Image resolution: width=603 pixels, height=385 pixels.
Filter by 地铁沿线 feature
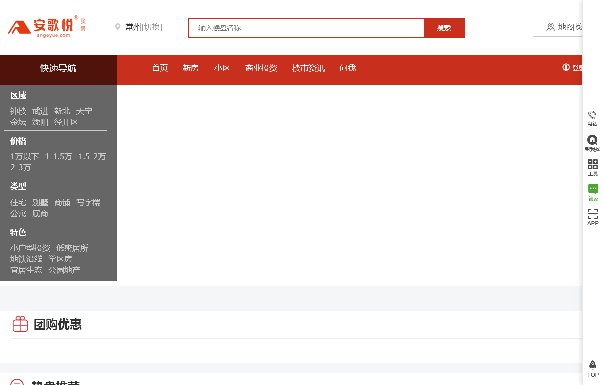26,259
